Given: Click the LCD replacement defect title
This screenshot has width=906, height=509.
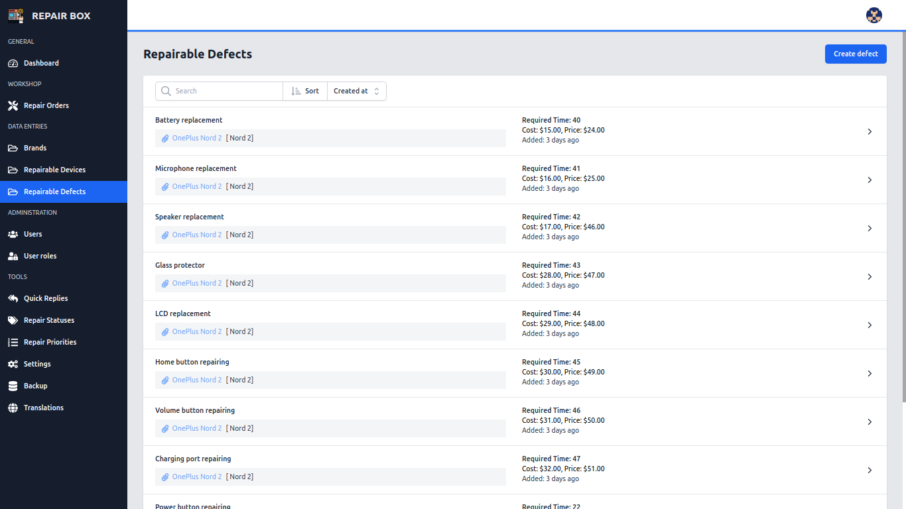Looking at the screenshot, I should pos(183,313).
